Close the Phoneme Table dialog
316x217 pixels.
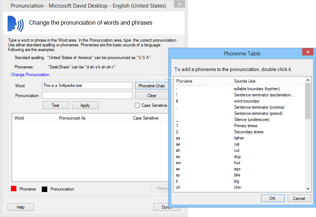click(x=308, y=52)
